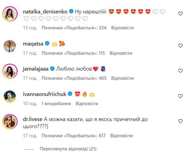
Task: Click jamalajaaa's profile avatar
Action: [x=9, y=71]
